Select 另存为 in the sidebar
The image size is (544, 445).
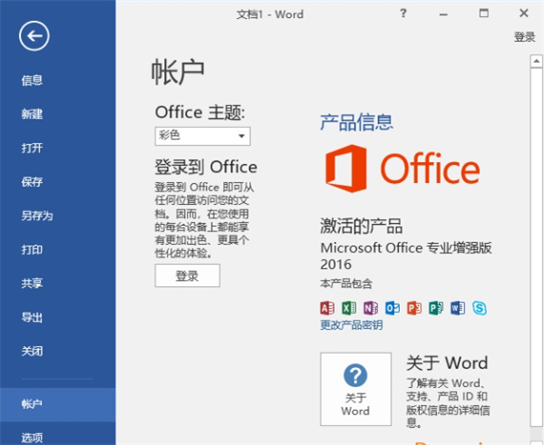click(37, 216)
